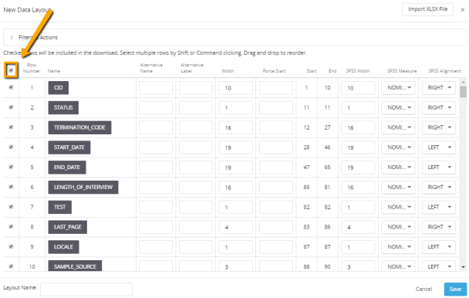Click Alternative Label field for STATUS
The image size is (469, 298).
(196, 107)
